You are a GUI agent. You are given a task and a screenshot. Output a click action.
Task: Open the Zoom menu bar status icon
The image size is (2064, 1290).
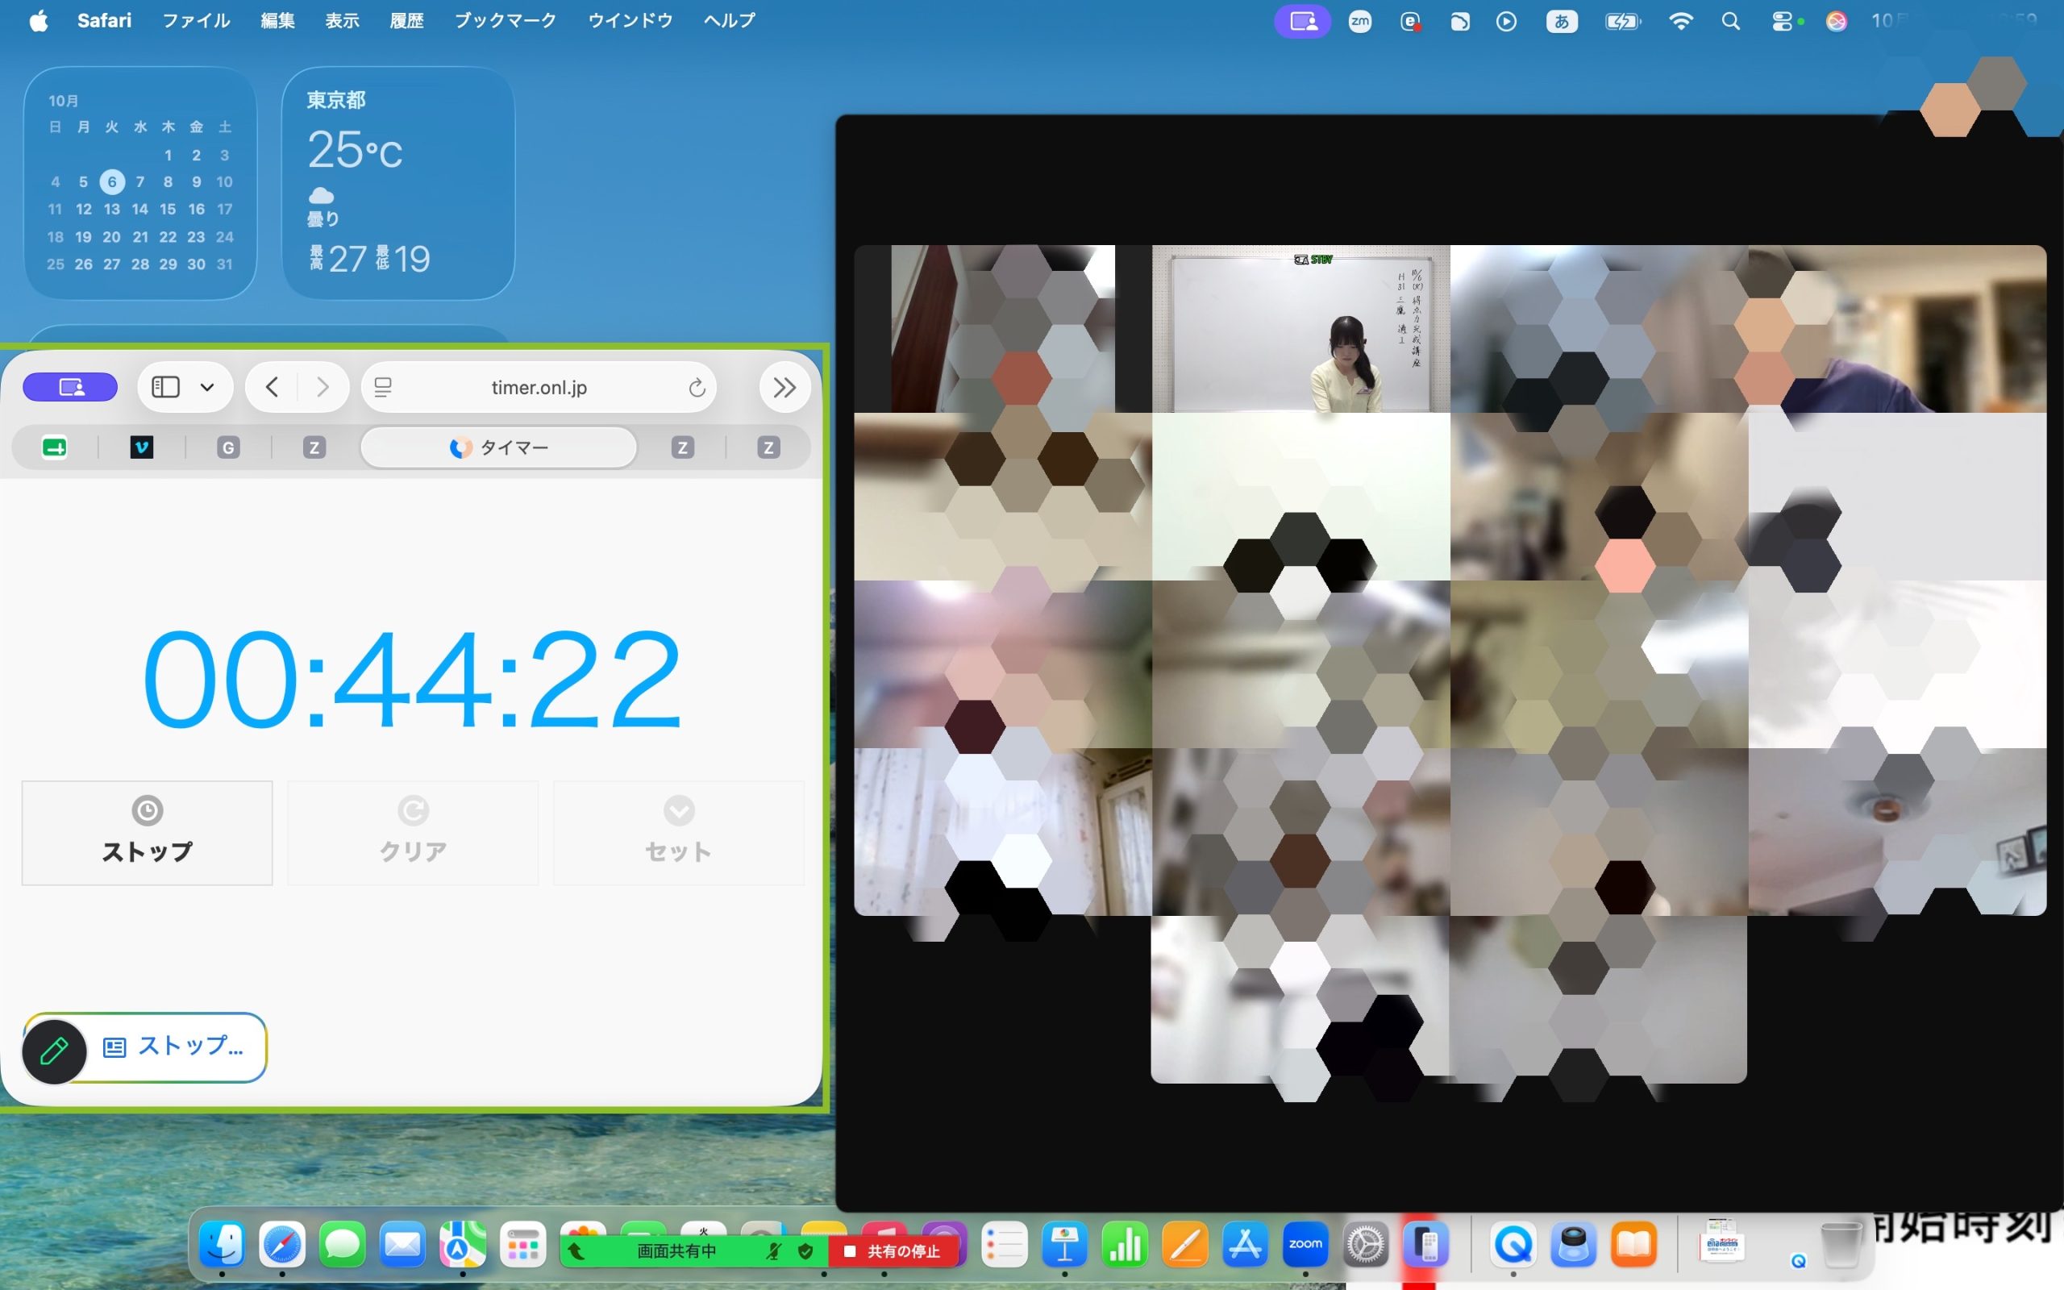coord(1359,21)
